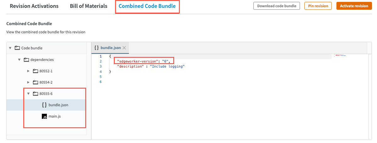Click the Code bundle folder icon
The image size is (377, 143).
[17, 48]
